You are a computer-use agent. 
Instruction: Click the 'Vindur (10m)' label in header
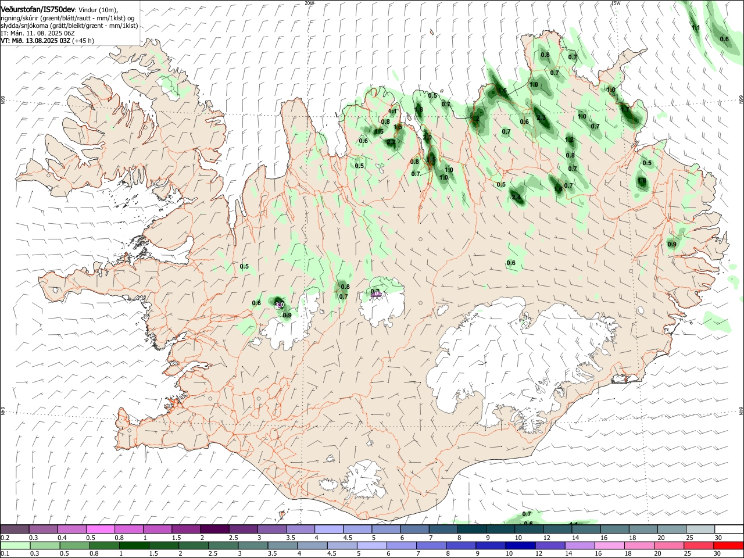pyautogui.click(x=99, y=10)
